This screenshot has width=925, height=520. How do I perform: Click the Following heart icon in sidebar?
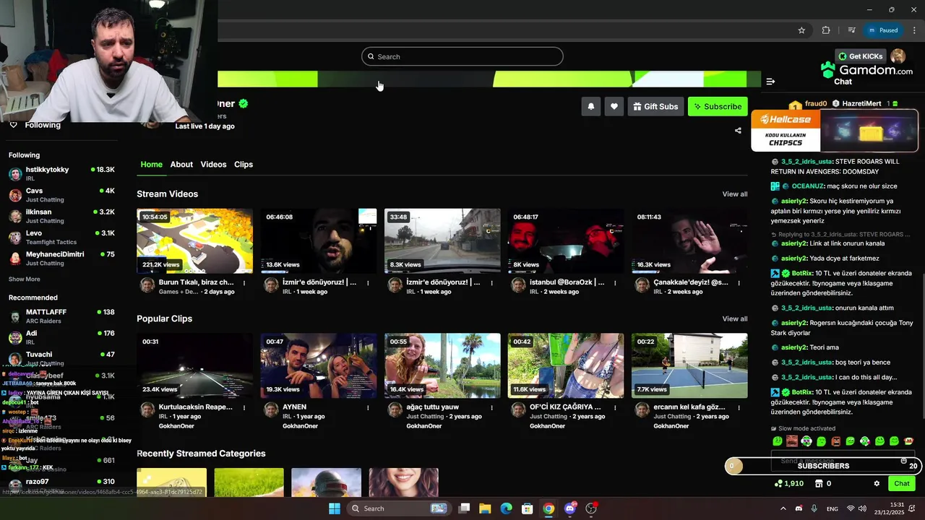click(13, 125)
